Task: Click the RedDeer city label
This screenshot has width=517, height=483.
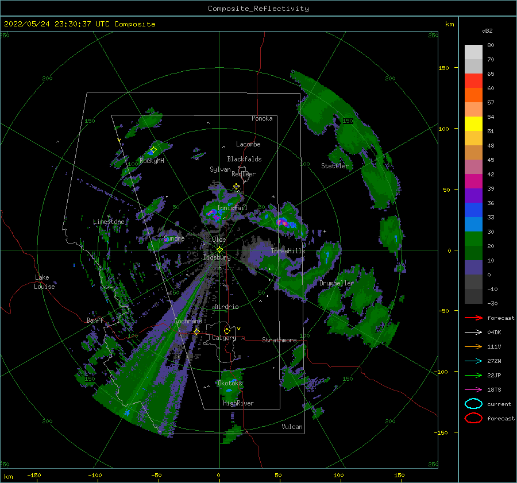Action: click(244, 174)
